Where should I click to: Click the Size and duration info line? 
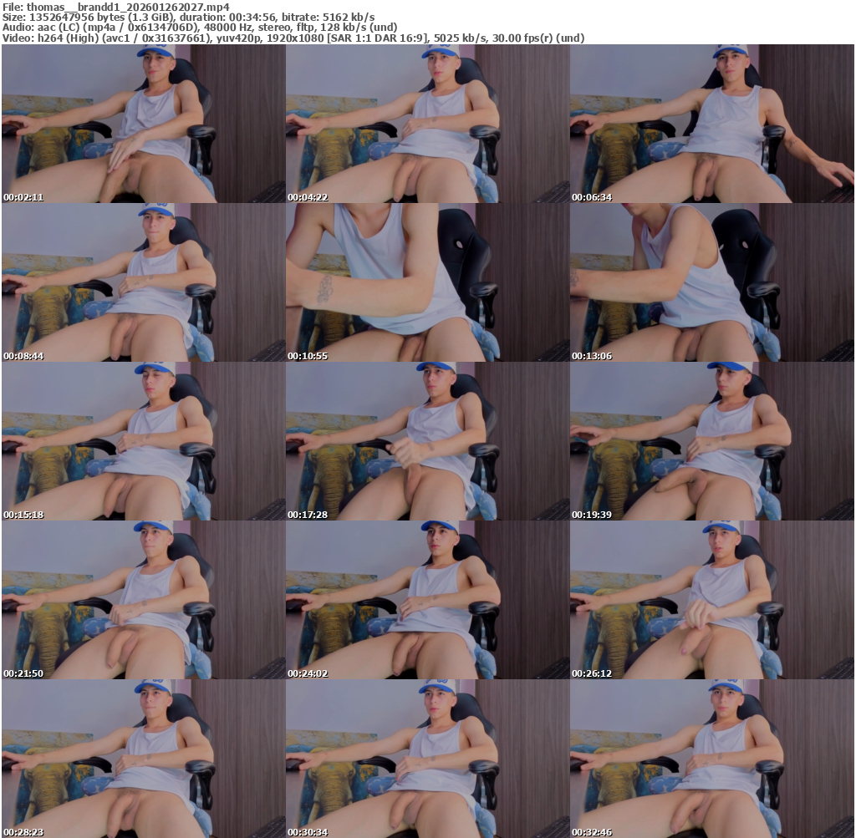click(x=188, y=17)
